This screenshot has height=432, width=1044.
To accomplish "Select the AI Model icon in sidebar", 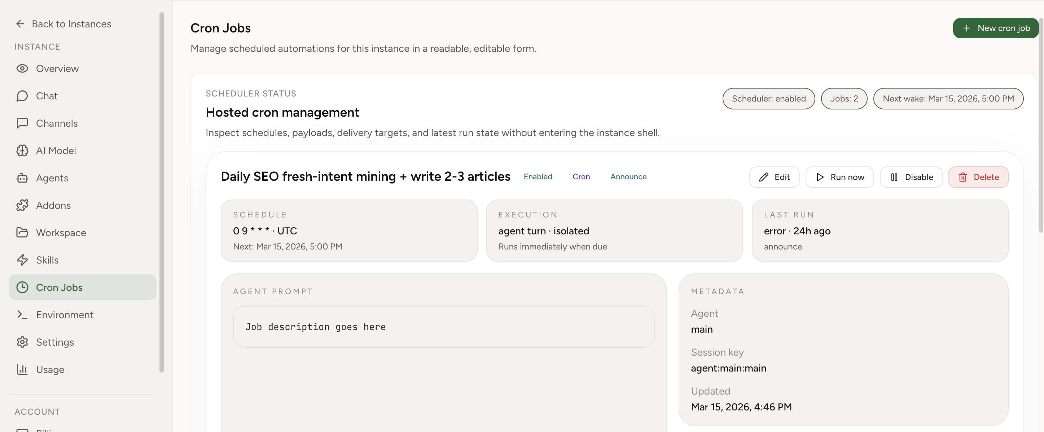I will click(x=22, y=150).
